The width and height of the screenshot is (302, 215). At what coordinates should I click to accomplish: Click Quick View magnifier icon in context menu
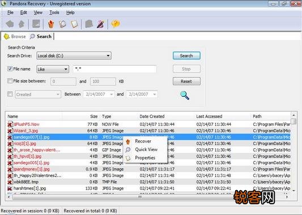click(x=128, y=149)
